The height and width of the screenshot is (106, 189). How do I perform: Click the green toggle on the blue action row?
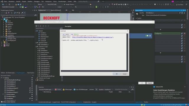(147, 36)
